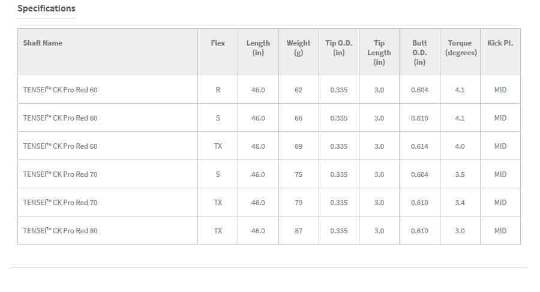Click the R flex cell
The width and height of the screenshot is (540, 292).
pyautogui.click(x=218, y=90)
